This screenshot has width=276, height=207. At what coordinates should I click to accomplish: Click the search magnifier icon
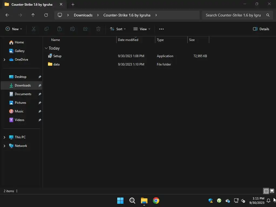268,15
